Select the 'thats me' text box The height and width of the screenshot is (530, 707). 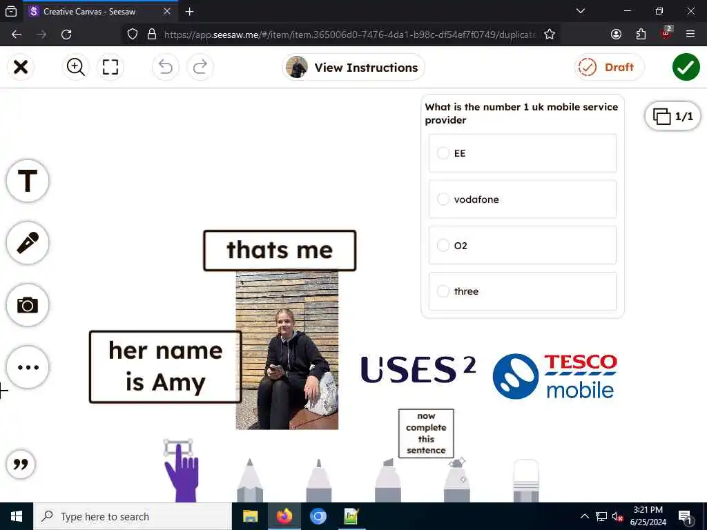pos(280,251)
